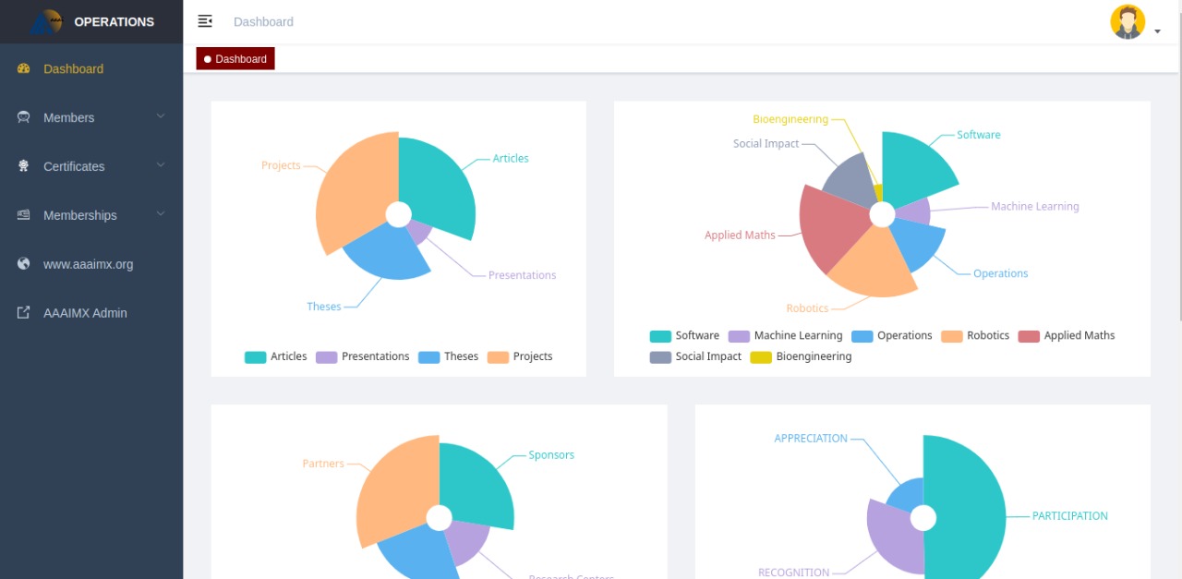Toggle the Machine Learning legend entry
The width and height of the screenshot is (1182, 579).
(785, 336)
